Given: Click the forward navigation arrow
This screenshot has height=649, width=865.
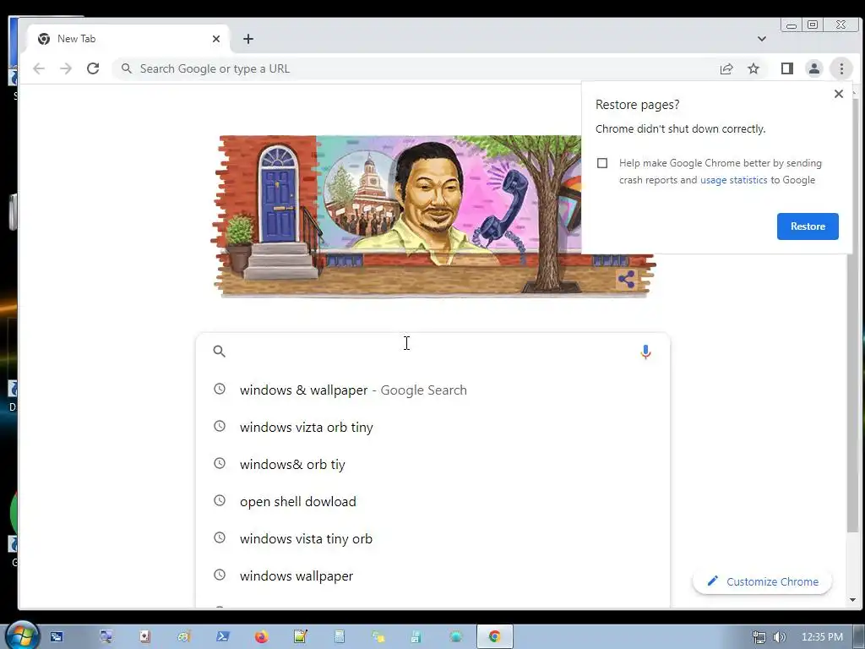Looking at the screenshot, I should (66, 68).
